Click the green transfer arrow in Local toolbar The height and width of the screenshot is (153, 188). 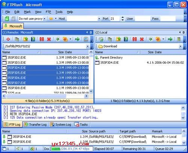click(170, 39)
